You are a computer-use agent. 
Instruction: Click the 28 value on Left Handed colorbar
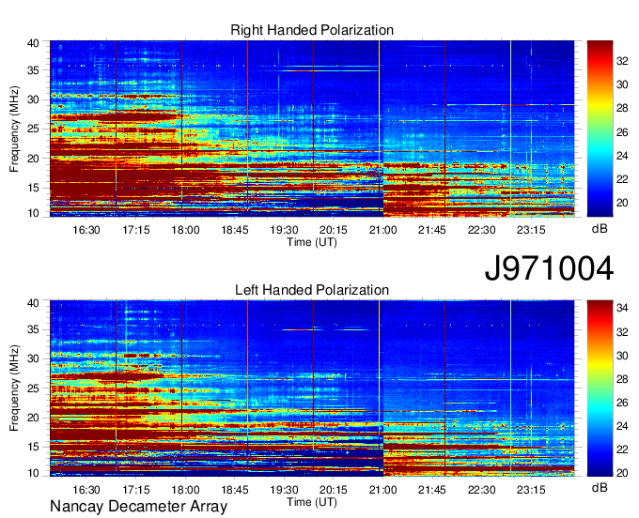pyautogui.click(x=622, y=379)
